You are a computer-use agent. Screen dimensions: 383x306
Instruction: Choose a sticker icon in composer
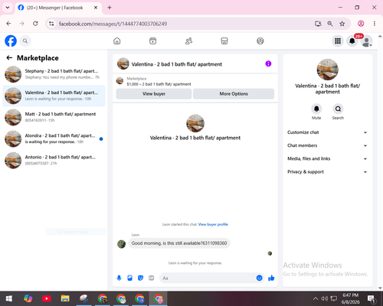tap(140, 278)
